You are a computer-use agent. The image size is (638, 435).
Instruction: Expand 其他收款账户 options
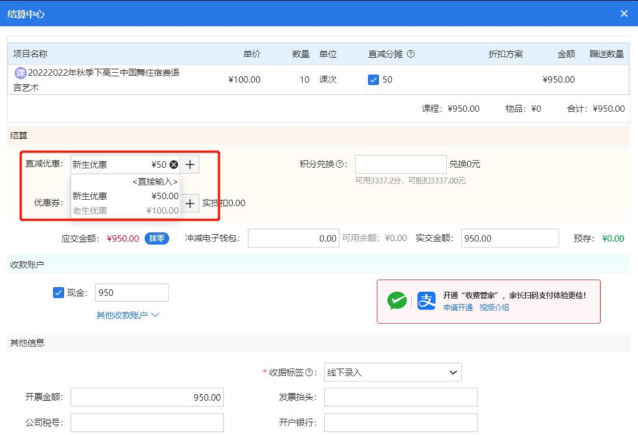[x=128, y=315]
